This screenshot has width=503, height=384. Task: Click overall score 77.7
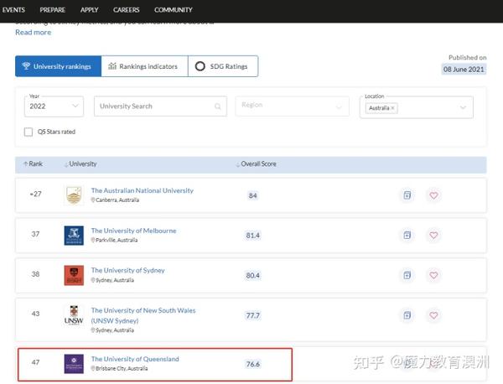click(253, 316)
